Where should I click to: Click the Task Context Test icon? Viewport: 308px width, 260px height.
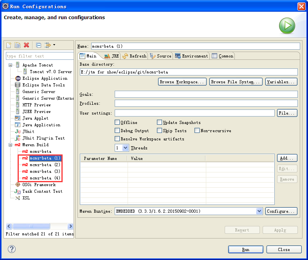(18, 191)
